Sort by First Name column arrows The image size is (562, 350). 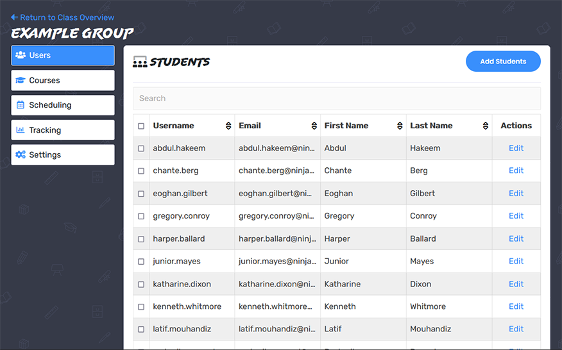click(400, 126)
